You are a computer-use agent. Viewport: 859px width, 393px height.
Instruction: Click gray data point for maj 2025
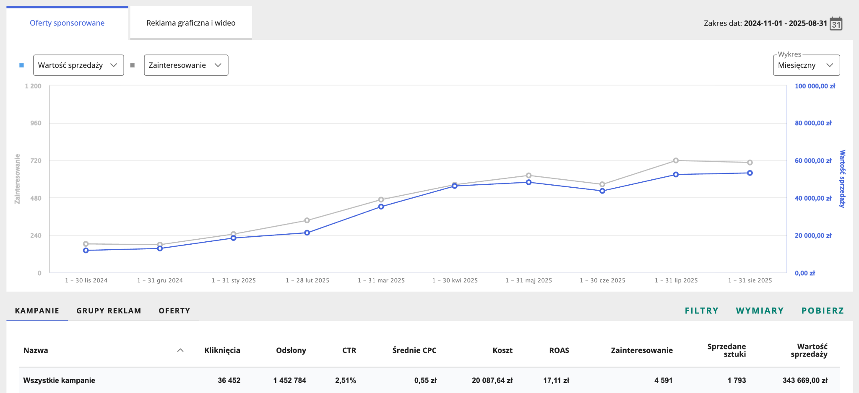(x=529, y=176)
